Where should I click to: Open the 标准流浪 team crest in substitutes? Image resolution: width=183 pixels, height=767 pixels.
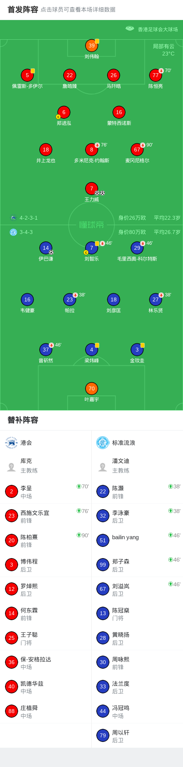(103, 442)
